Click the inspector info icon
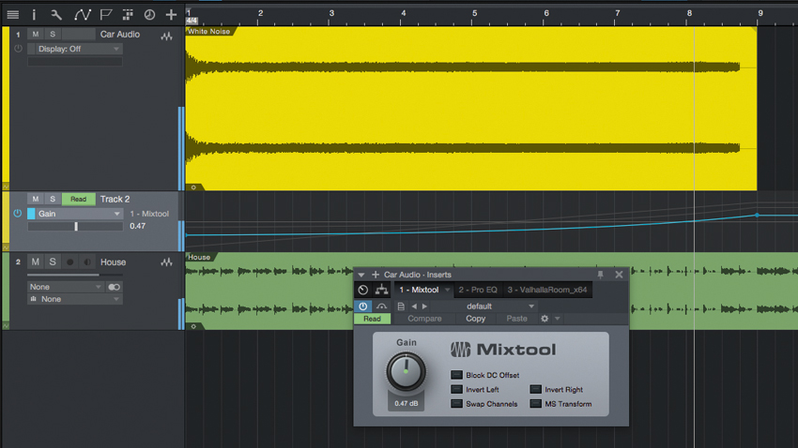This screenshot has height=448, width=798. (34, 15)
